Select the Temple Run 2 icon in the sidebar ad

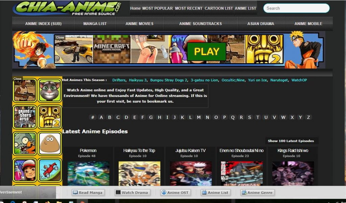(x=50, y=117)
